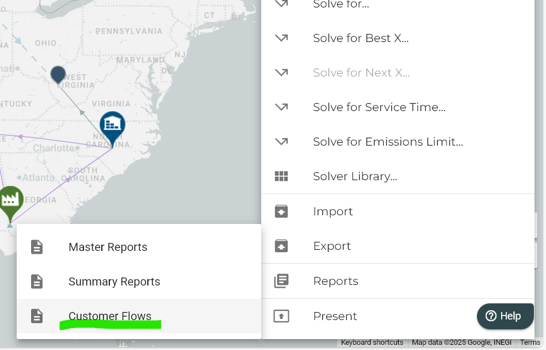Open the Master Reports submenu item
Viewport: 546px width, 350px height.
[108, 247]
